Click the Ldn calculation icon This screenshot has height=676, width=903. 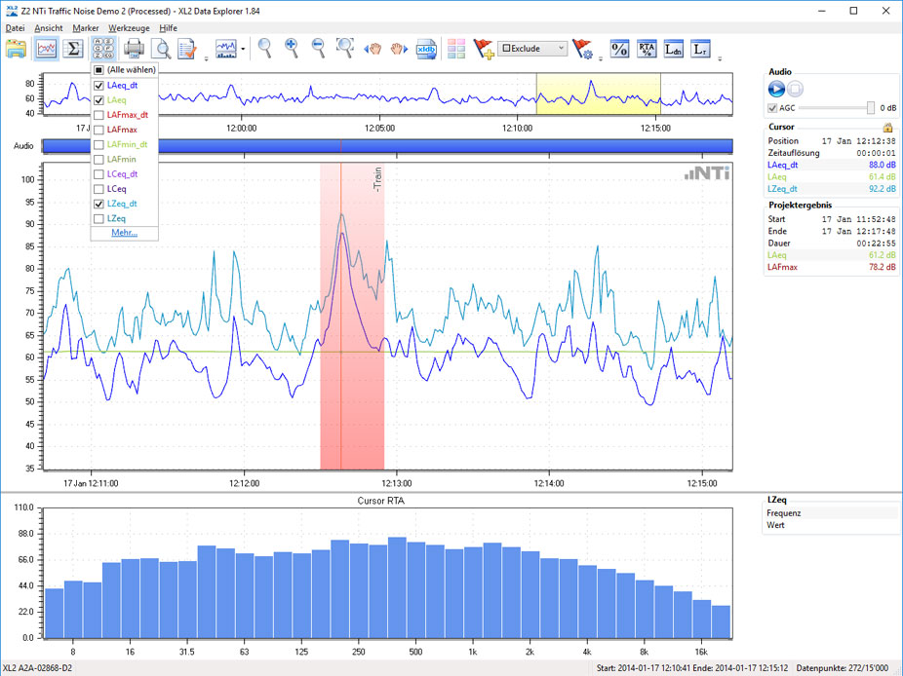pos(674,49)
